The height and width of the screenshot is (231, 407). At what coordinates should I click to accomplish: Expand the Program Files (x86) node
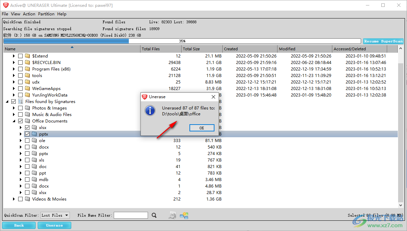tap(14, 69)
